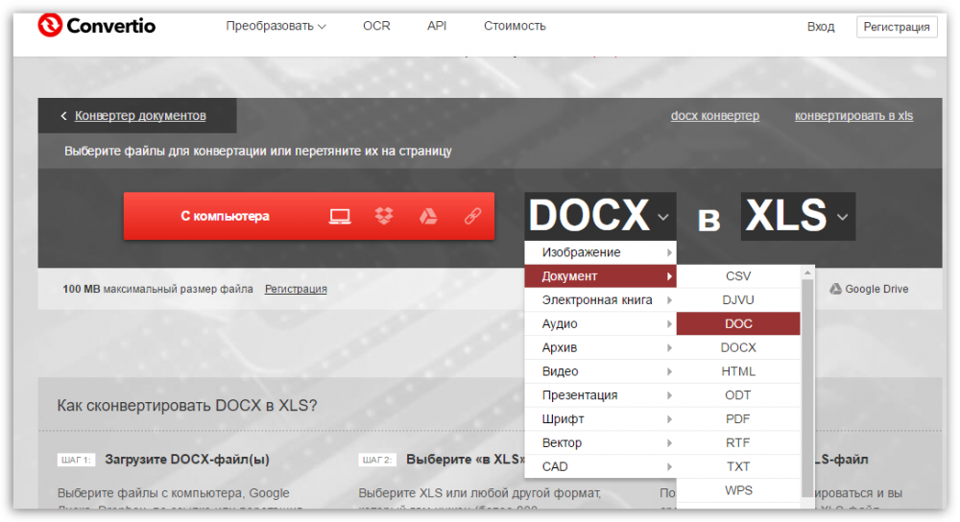Open the OCR page from navigation
960x522 pixels.
tap(376, 26)
